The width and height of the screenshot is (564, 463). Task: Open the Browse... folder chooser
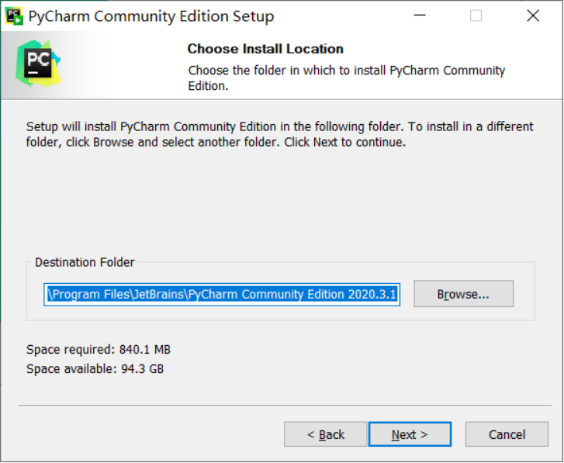click(463, 294)
